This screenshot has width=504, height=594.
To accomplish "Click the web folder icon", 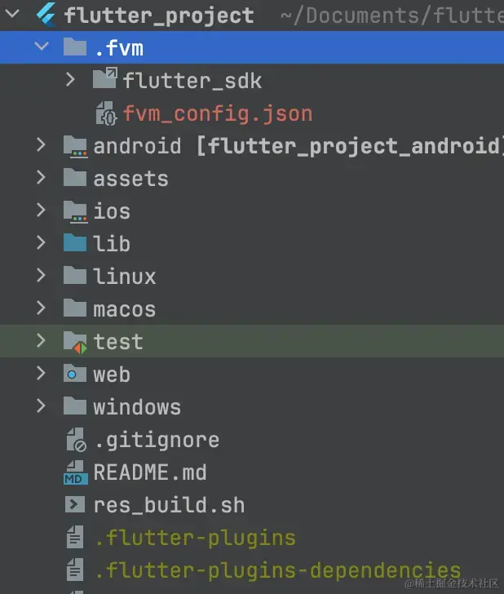I will [x=75, y=373].
